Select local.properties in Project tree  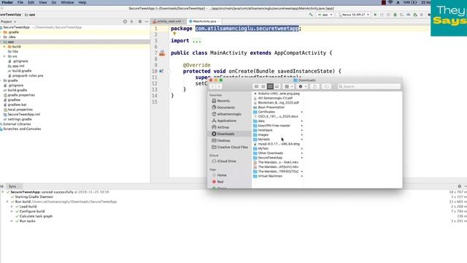pos(18,110)
